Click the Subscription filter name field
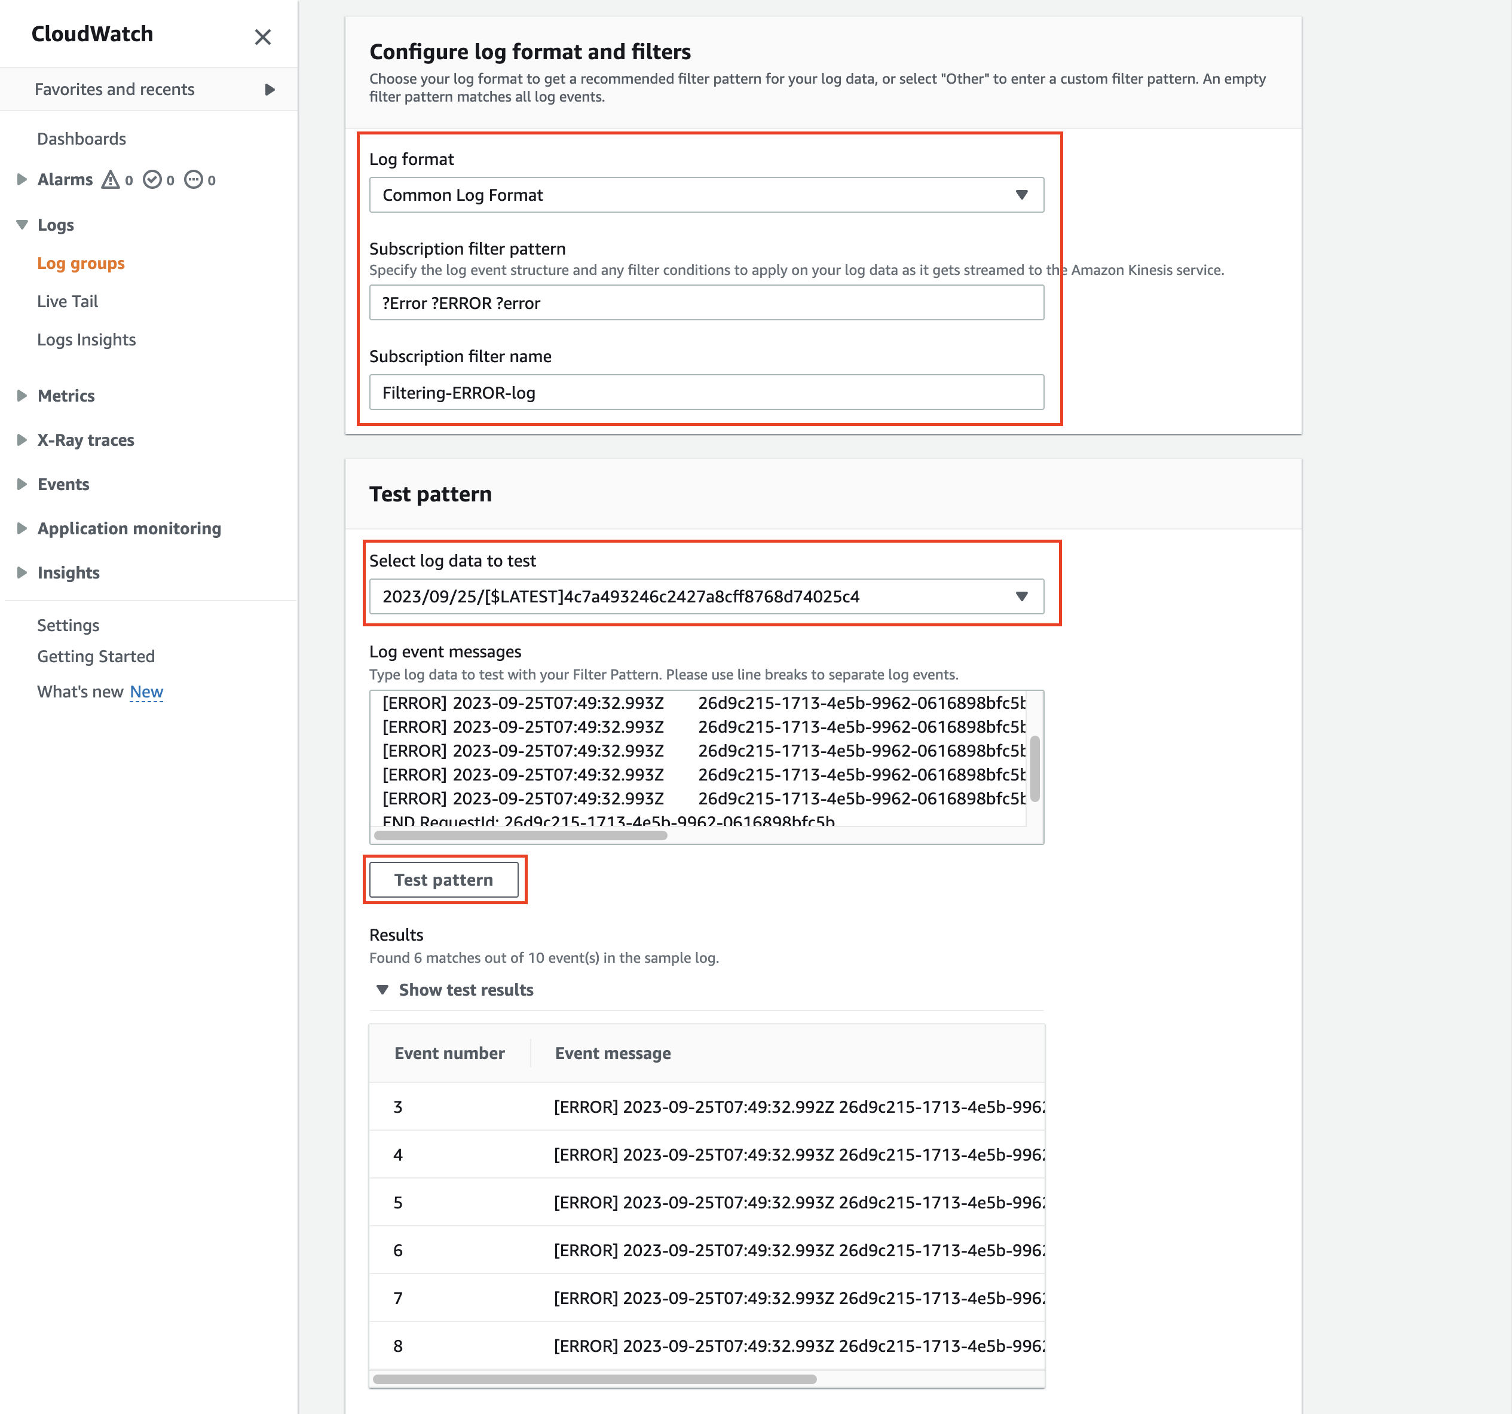 click(x=706, y=393)
